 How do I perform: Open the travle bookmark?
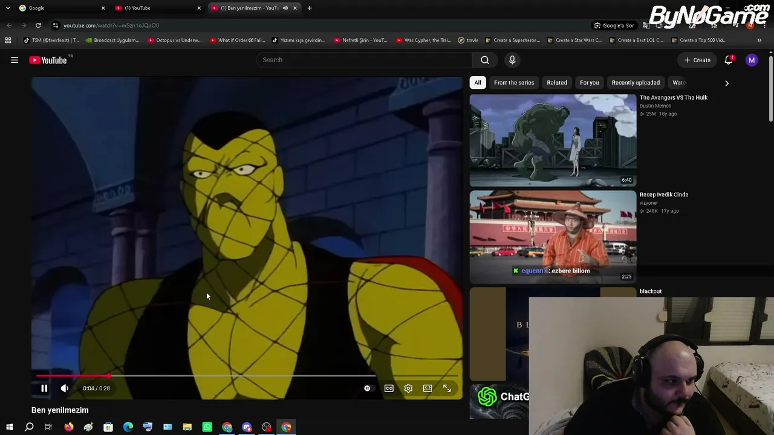click(x=468, y=40)
